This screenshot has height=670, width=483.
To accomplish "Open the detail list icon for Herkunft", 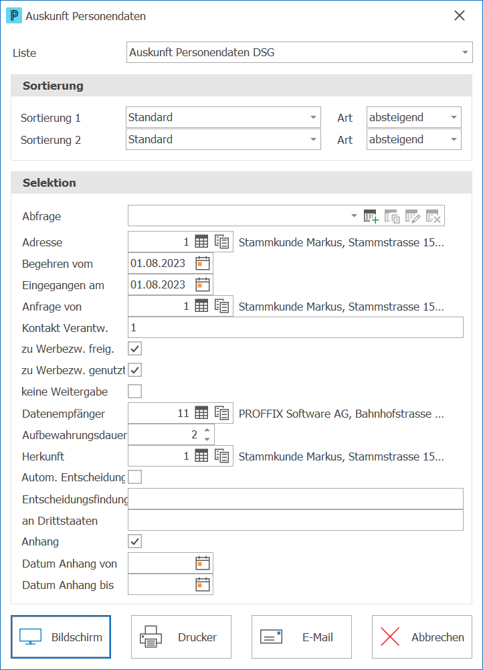I will click(x=222, y=456).
